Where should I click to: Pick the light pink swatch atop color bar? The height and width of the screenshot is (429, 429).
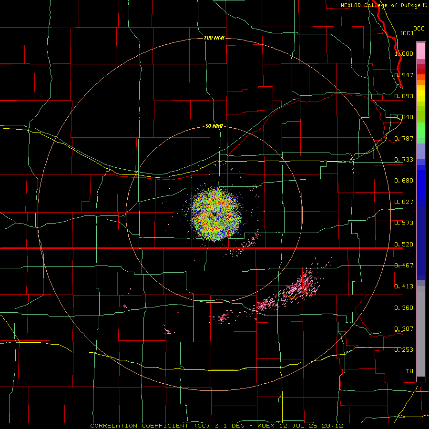coord(421,51)
